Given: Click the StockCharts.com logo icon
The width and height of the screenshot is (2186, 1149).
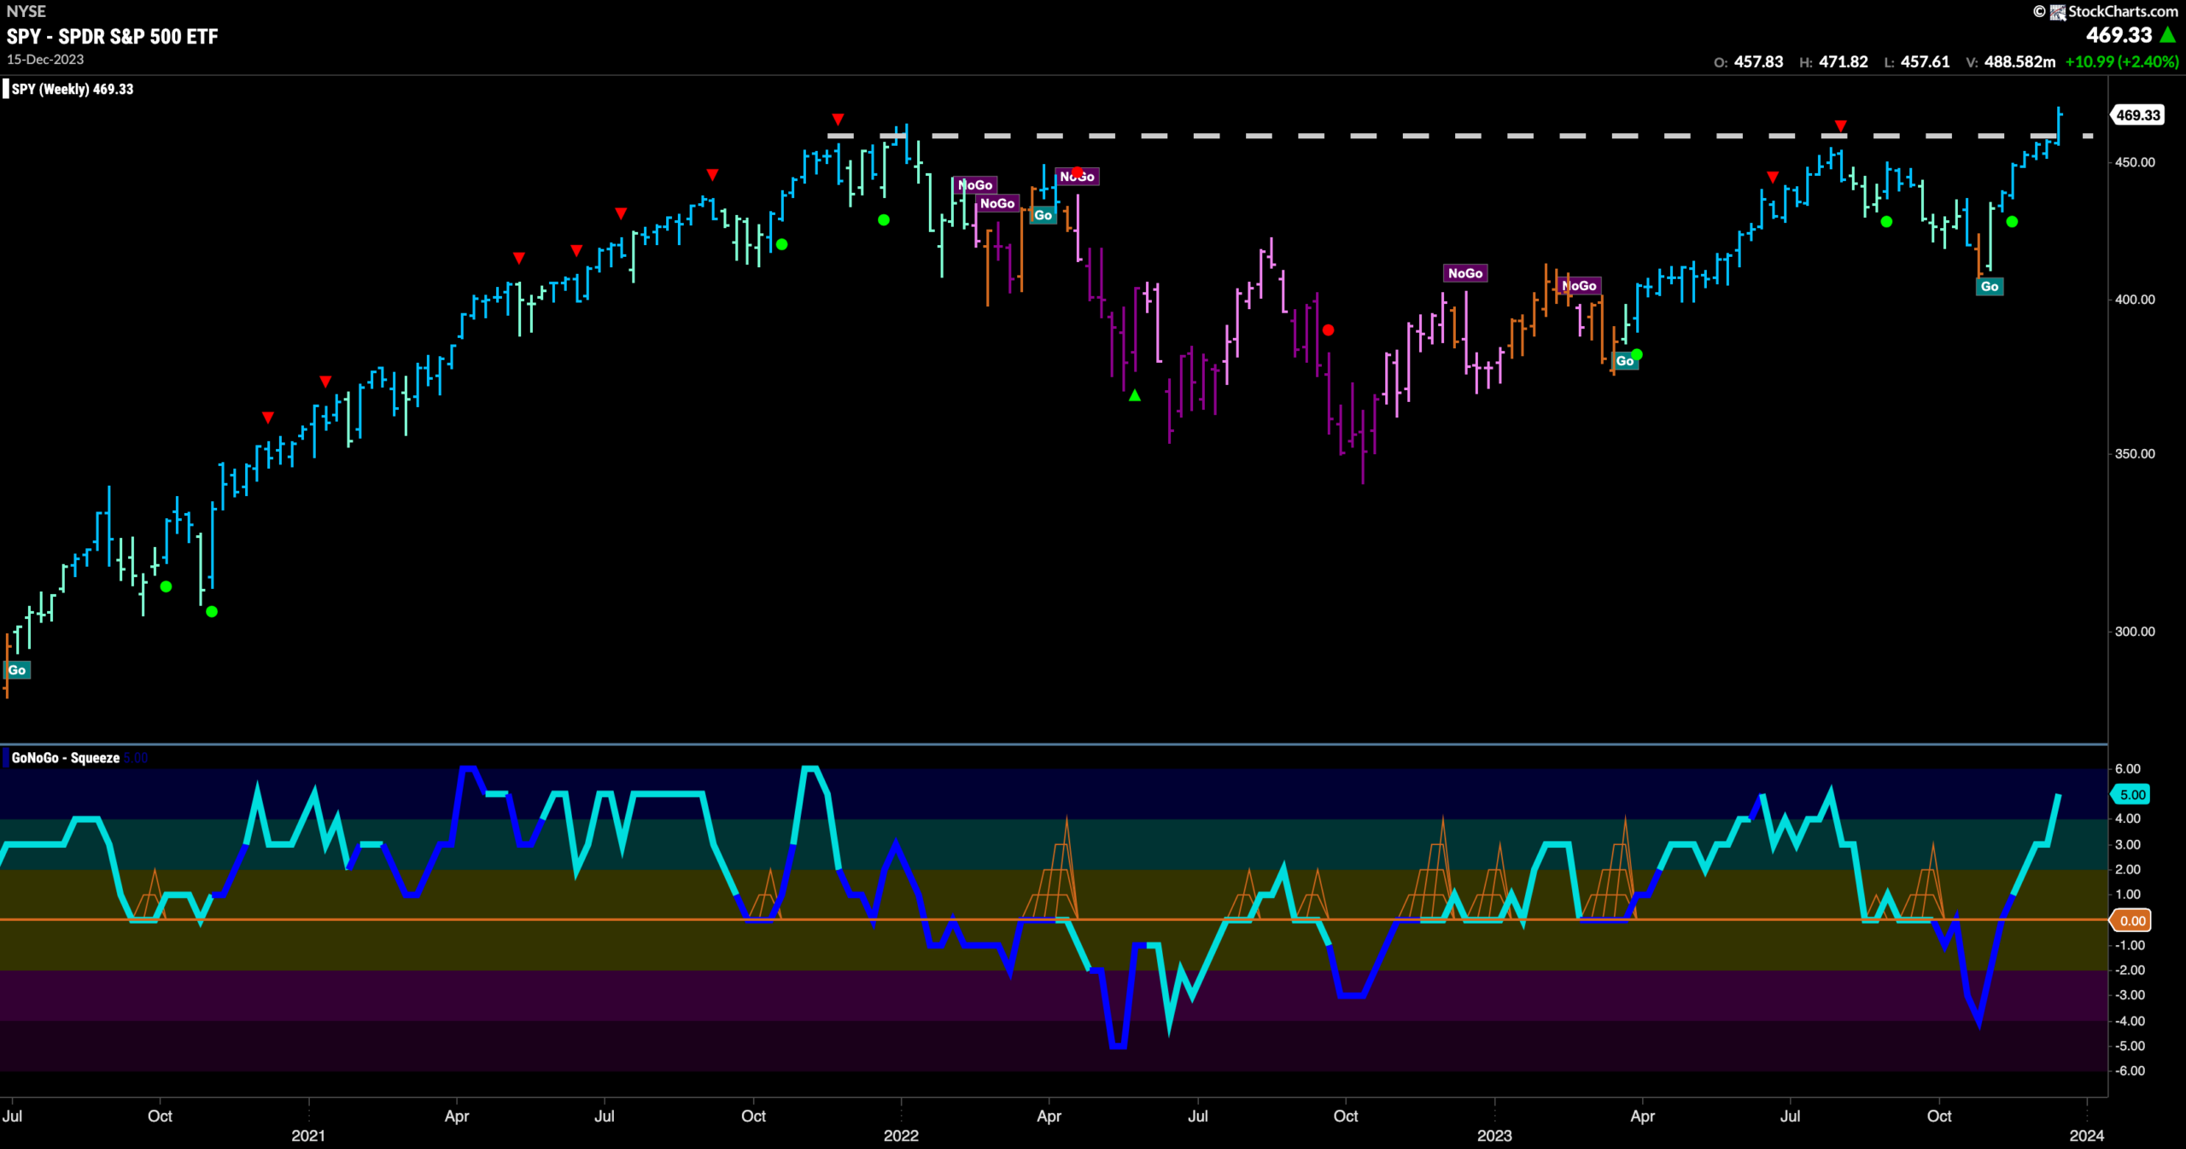Looking at the screenshot, I should point(2057,12).
